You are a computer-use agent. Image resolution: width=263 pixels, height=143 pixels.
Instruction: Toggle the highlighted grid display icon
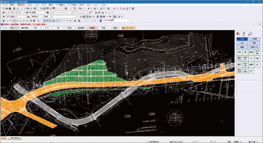pos(87,17)
